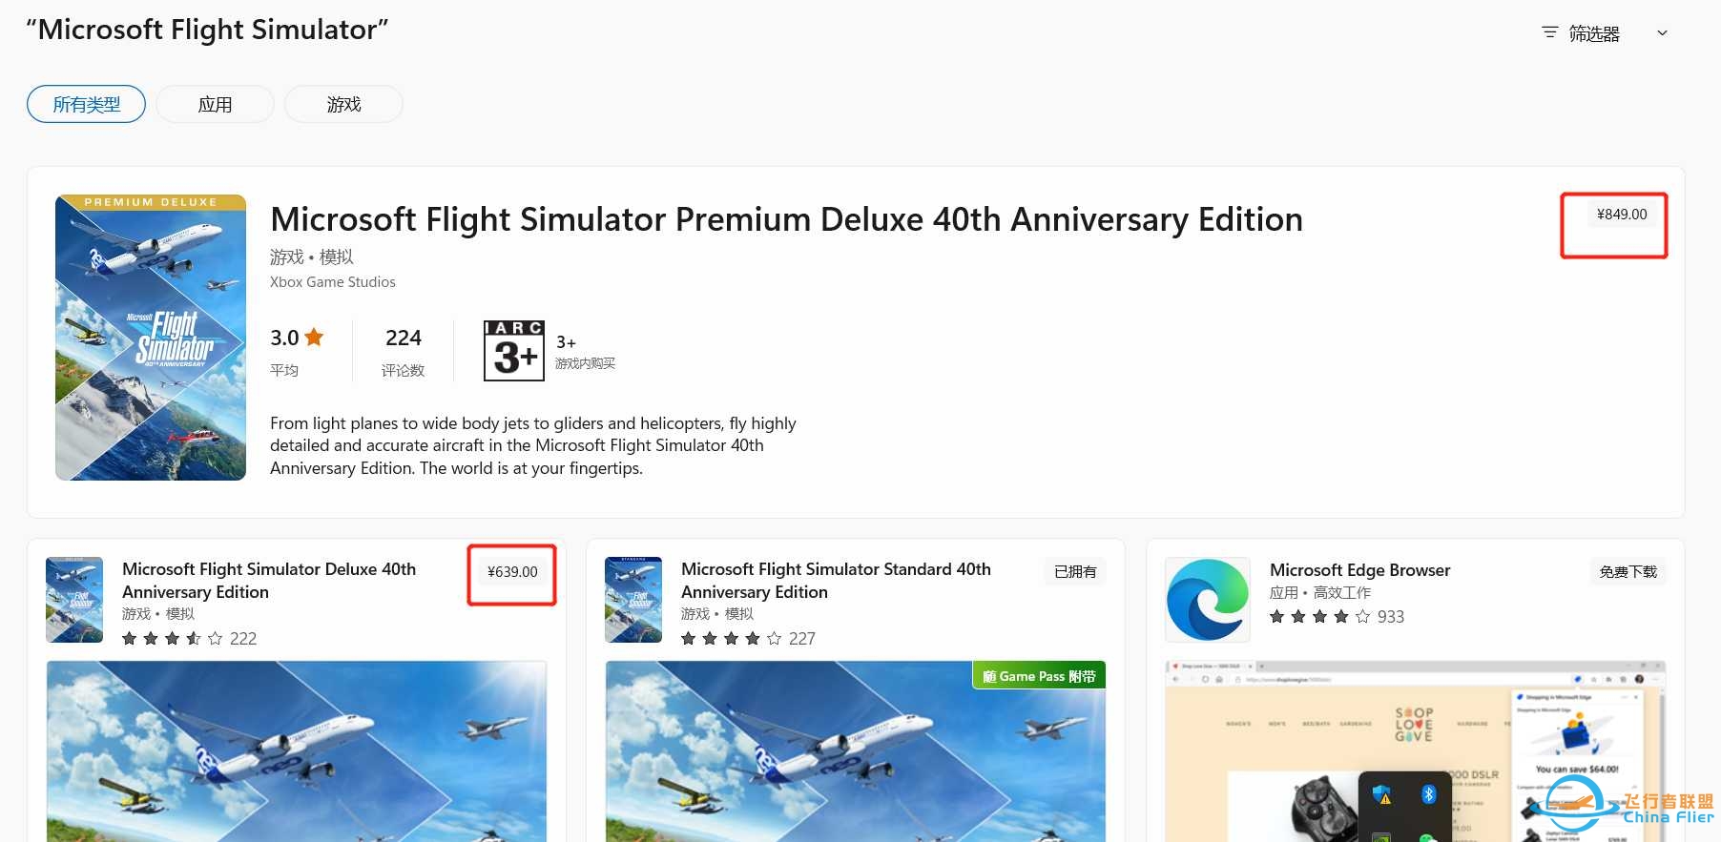Open the Deluxe edition screenshot preview
Screen dimensions: 1721x842
click(x=297, y=751)
